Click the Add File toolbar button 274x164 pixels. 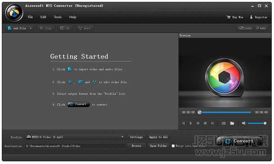17,28
